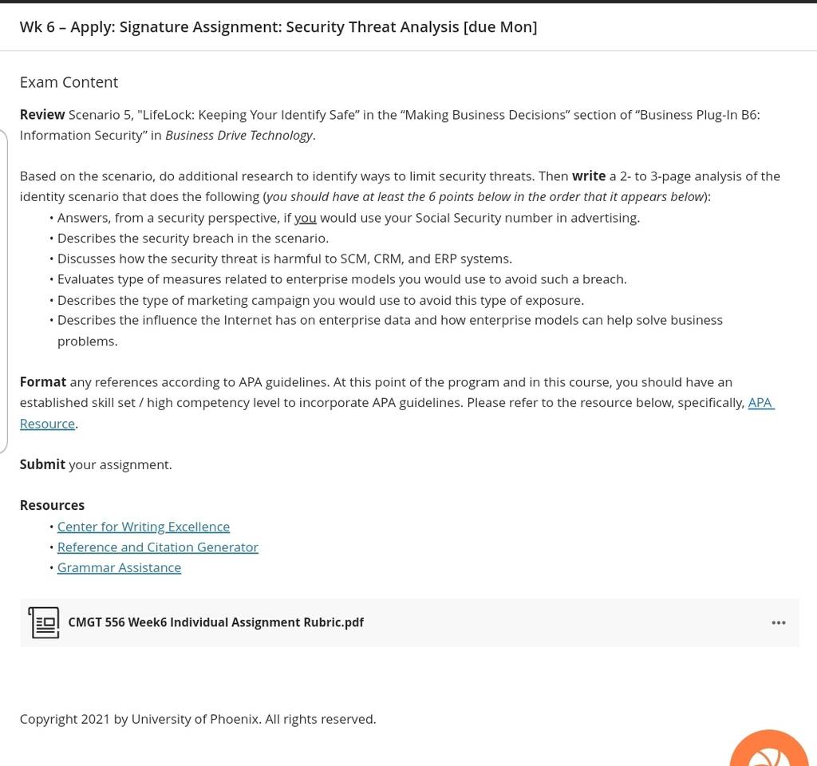Click the assignment title Wk 6 – Apply header
The height and width of the screenshot is (766, 817).
[x=278, y=26]
